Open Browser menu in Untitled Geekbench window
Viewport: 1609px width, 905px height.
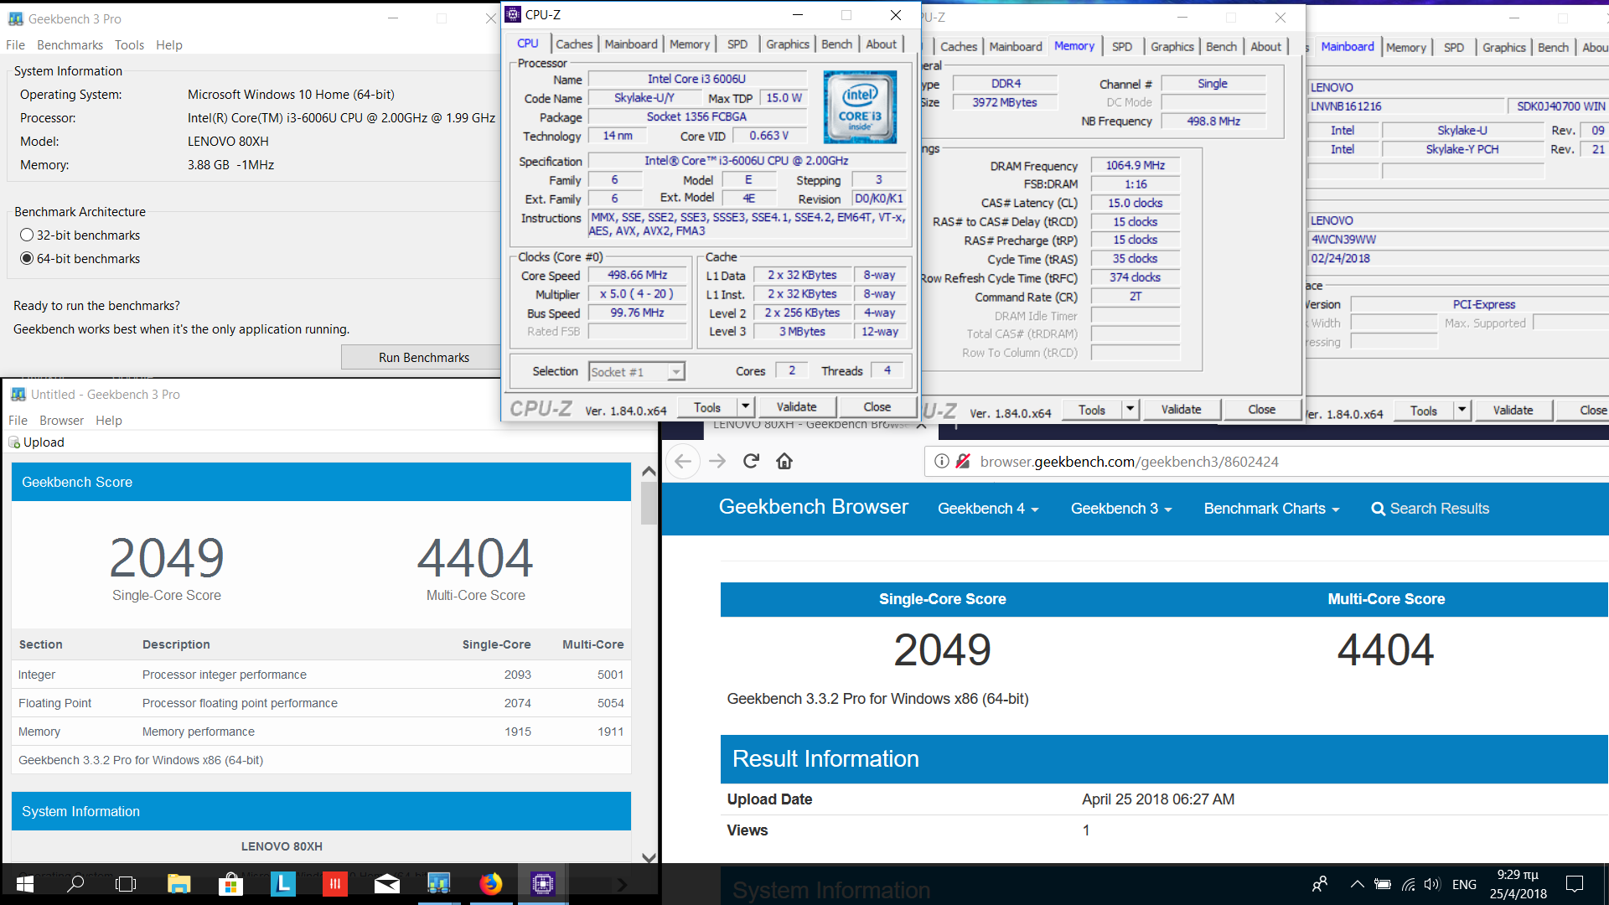coord(61,421)
